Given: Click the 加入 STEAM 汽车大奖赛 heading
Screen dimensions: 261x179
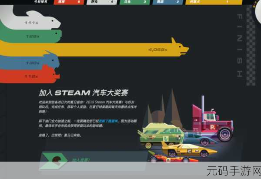Looking at the screenshot, I should click(x=84, y=93).
